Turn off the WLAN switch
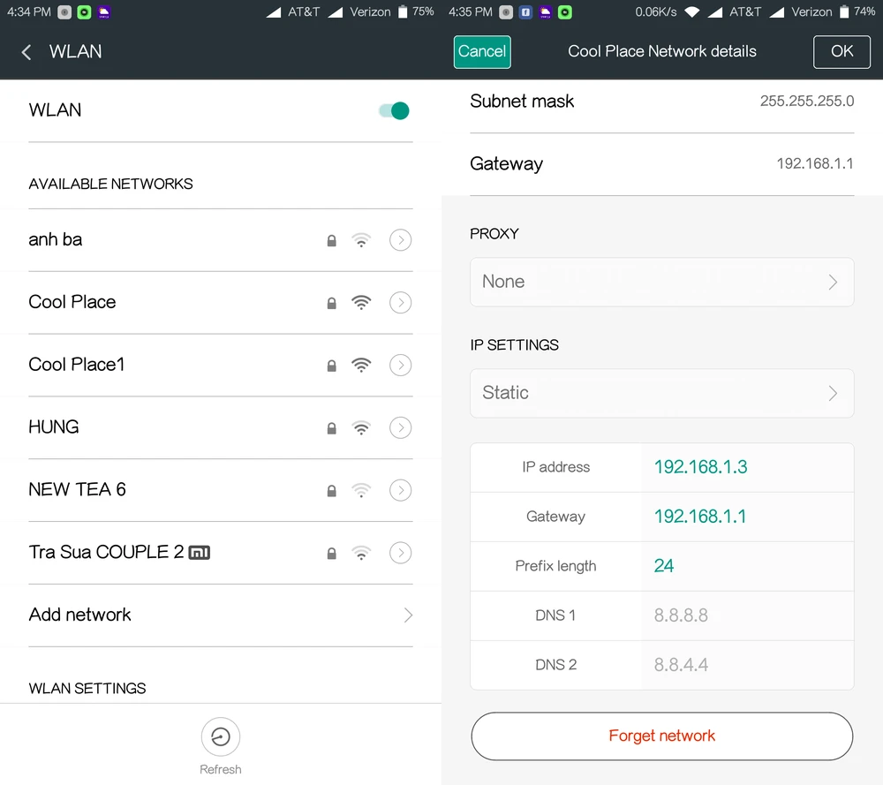Screen dimensions: 883x785 pyautogui.click(x=394, y=110)
